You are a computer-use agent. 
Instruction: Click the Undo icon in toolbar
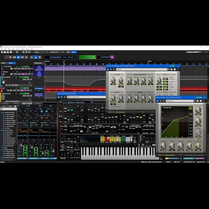[17, 52]
